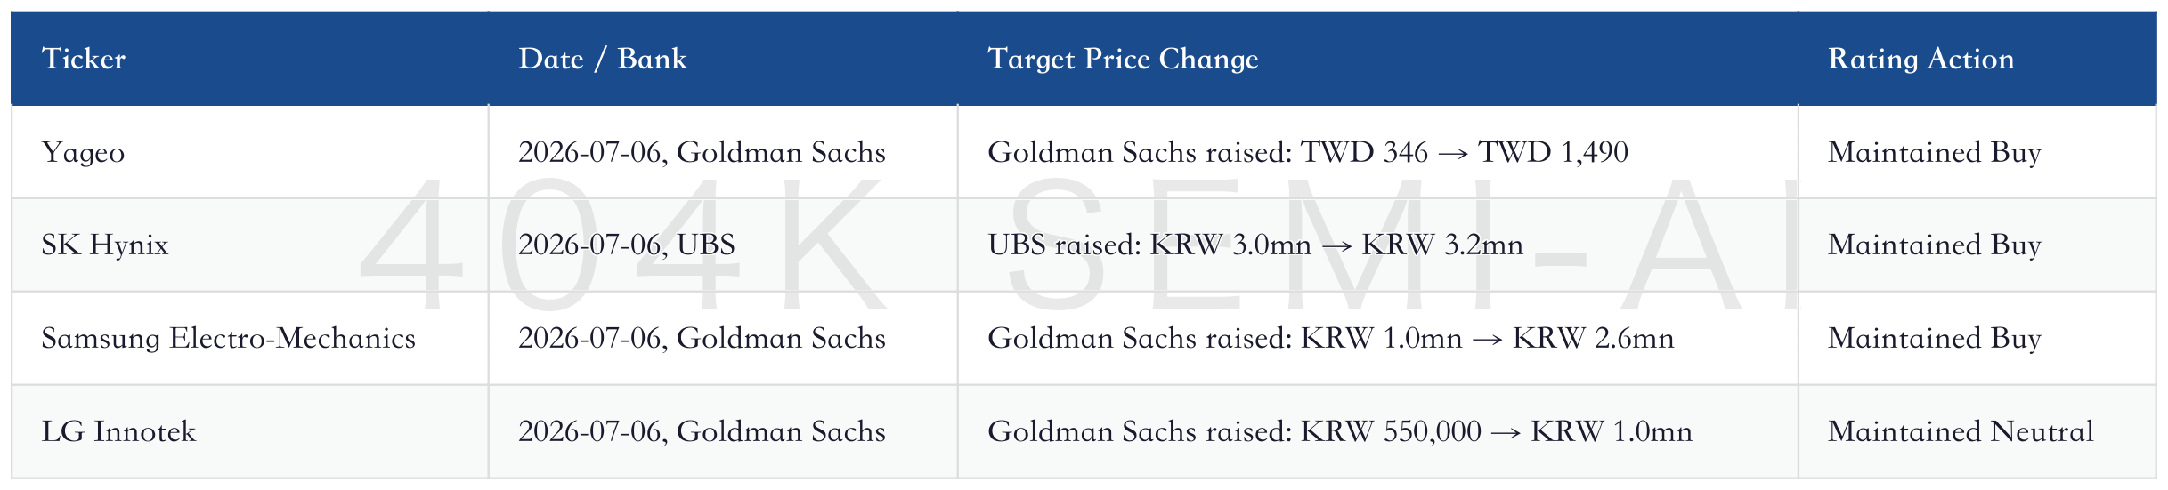Select the TWD 346 → TWD 1,490 cell
The height and width of the screenshot is (490, 2168).
pos(1378,152)
